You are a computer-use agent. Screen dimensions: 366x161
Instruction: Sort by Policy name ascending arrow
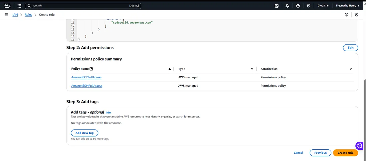click(x=170, y=69)
